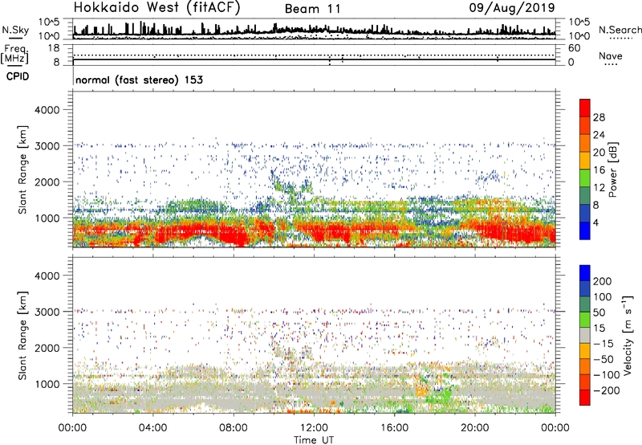642x445 pixels.
Task: Click the 'Hokkaido West (fitACF)' plot title
Action: (x=156, y=7)
